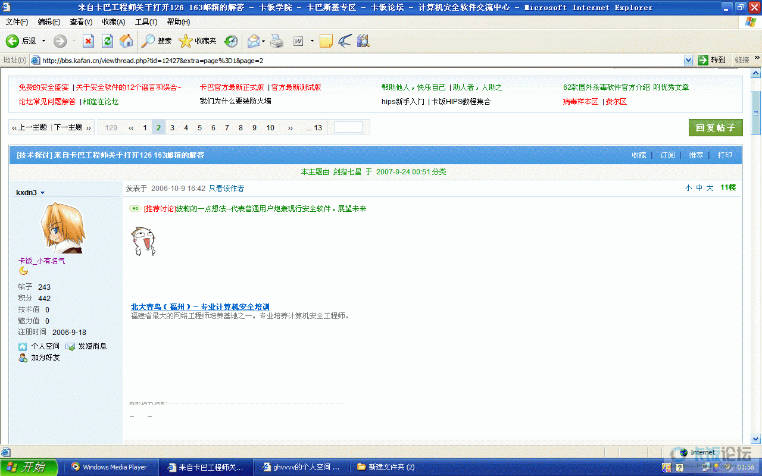Viewport: 762px width, 476px height.
Task: Open the 帮助(H) menu
Action: 179,22
